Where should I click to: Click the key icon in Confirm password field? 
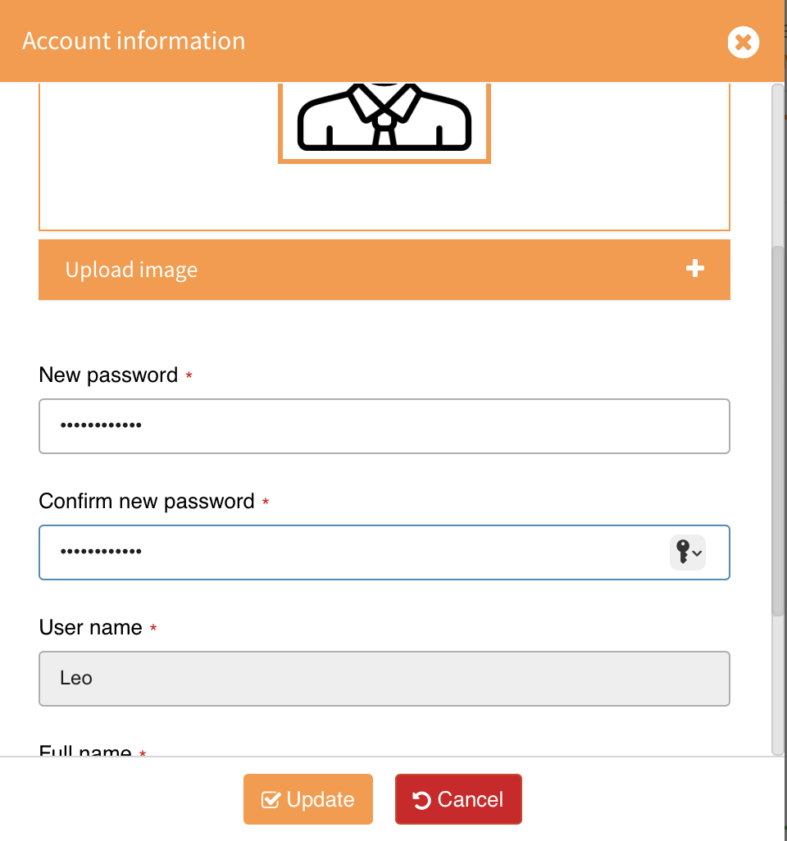point(682,552)
